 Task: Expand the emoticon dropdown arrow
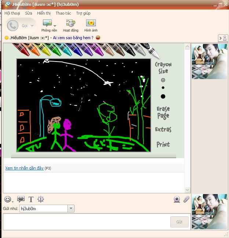pyautogui.click(x=12, y=202)
